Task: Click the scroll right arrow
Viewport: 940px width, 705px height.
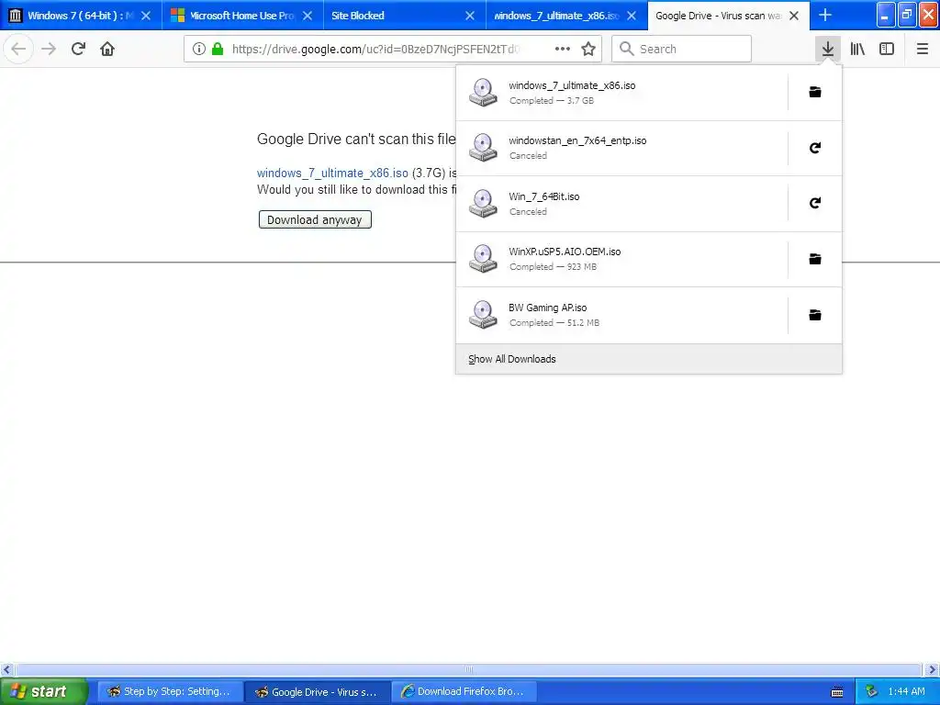Action: pyautogui.click(x=931, y=669)
